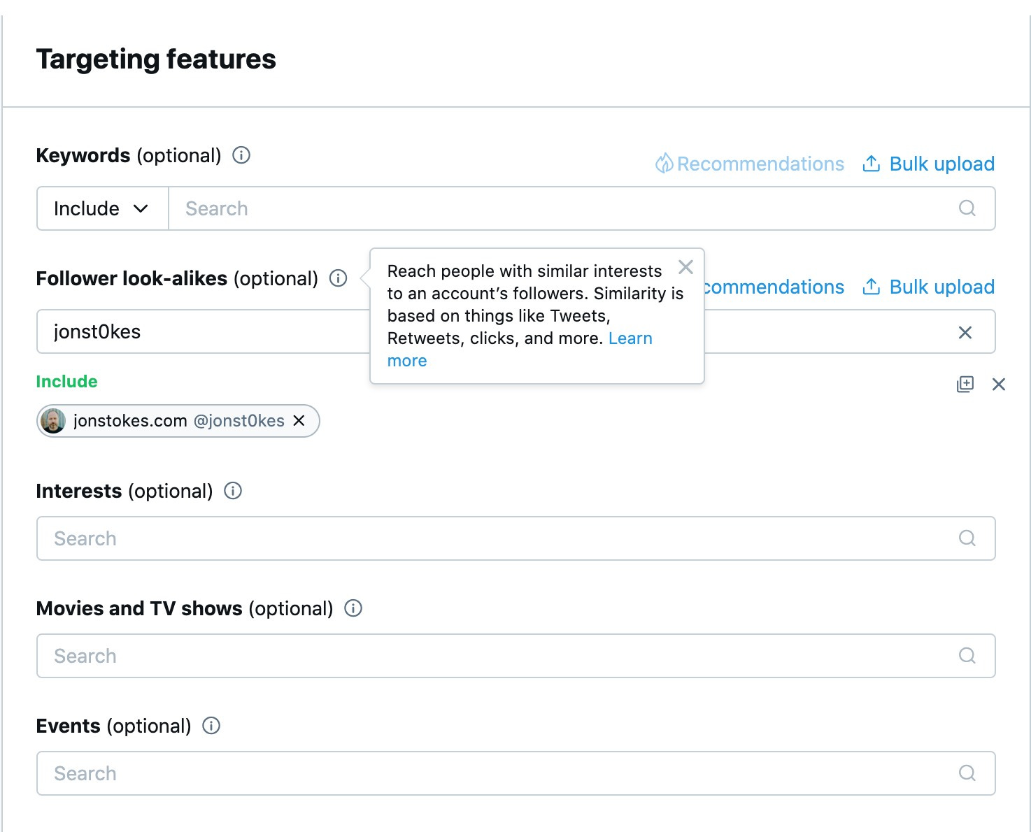Viewport: 1031px width, 832px height.
Task: Clear the jonst0kes search with the X
Action: 966,332
